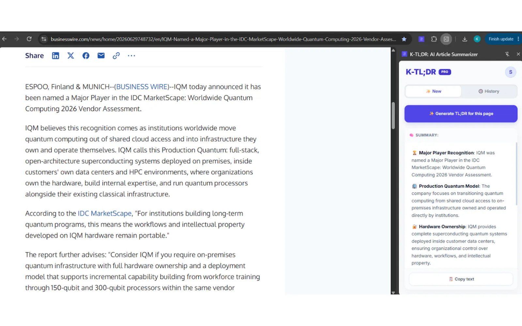Select the New tab
The width and height of the screenshot is (522, 326).
click(x=433, y=91)
